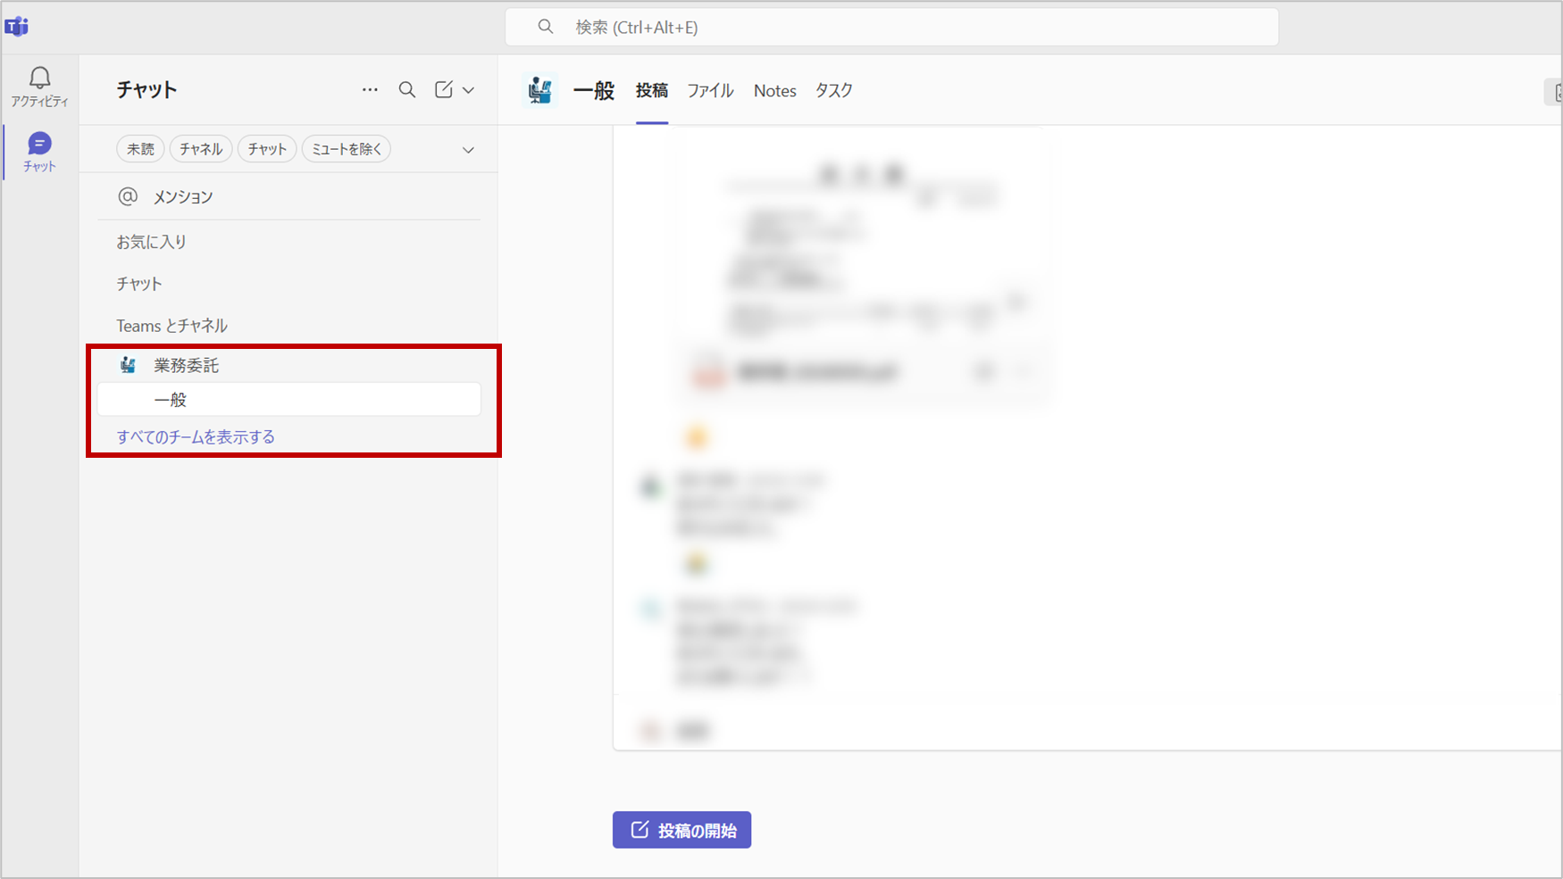Toggle the チャネル filter chip
The width and height of the screenshot is (1563, 879).
point(201,149)
